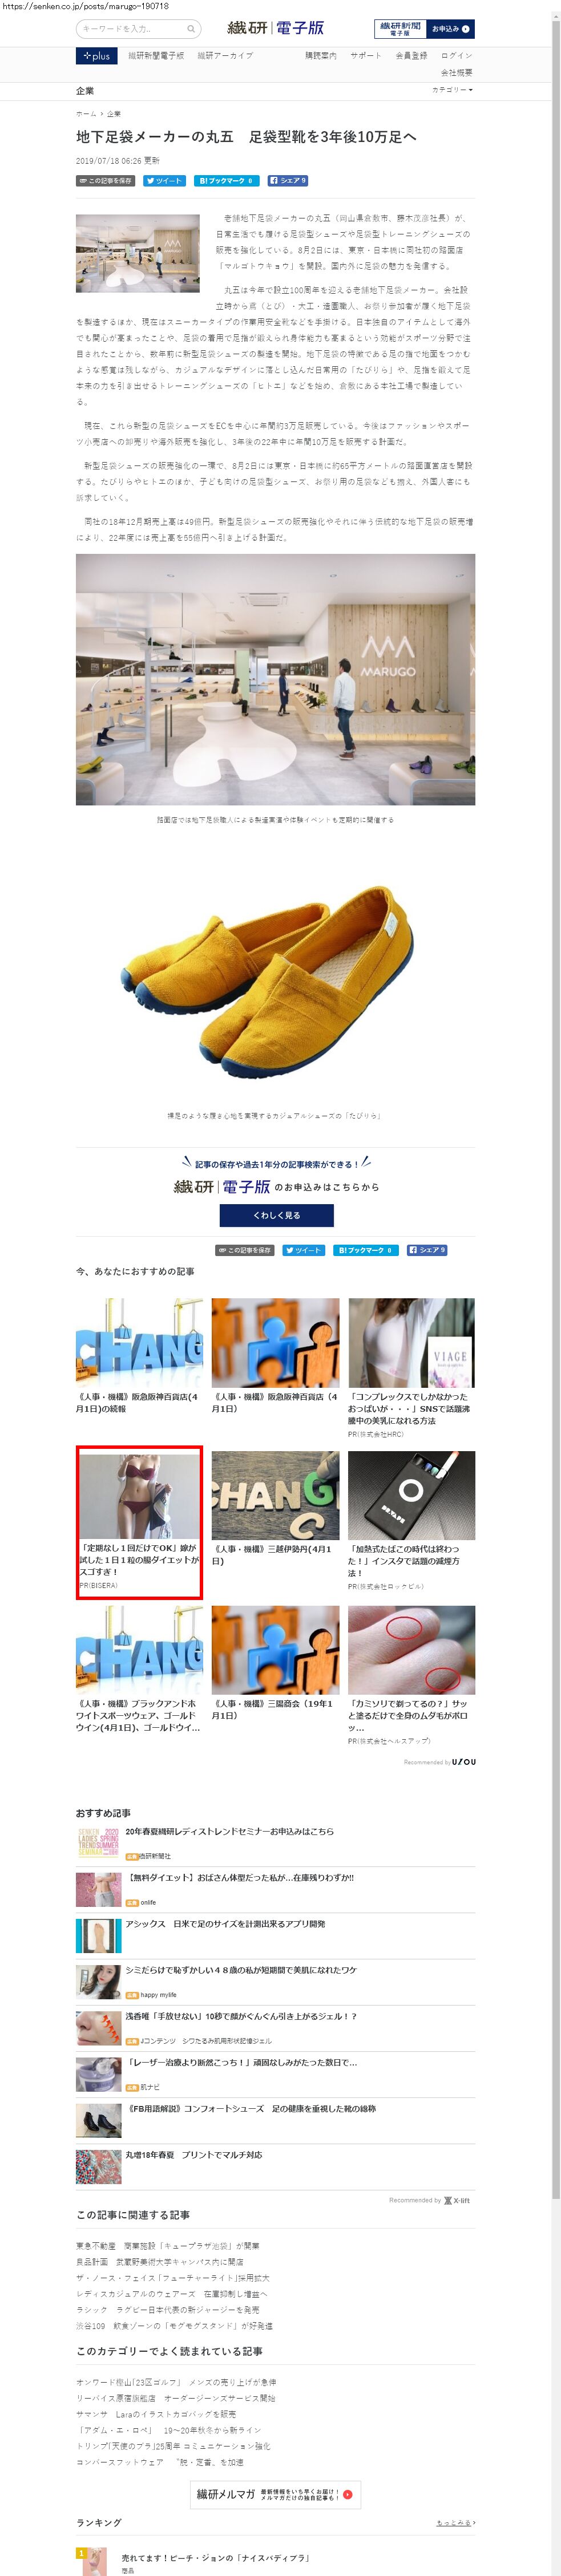Click the お申込み button in the top banner
The image size is (561, 2576).
pos(450,29)
